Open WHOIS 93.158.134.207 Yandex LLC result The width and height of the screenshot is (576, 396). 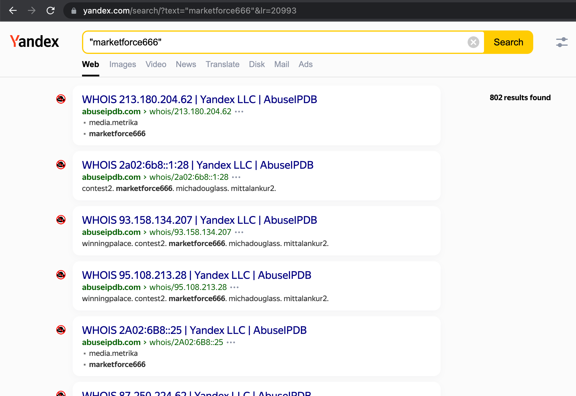[199, 220]
